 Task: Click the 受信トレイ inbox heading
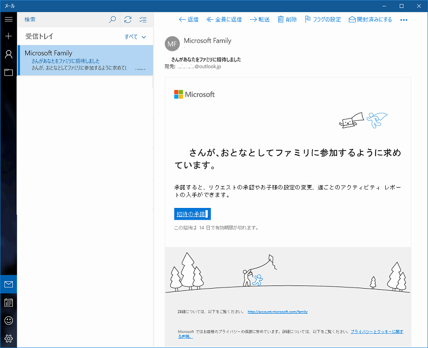pos(39,36)
